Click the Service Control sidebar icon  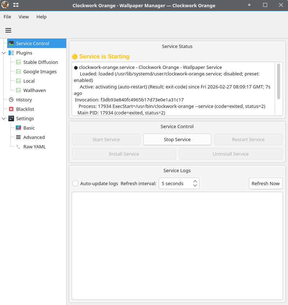(11, 43)
